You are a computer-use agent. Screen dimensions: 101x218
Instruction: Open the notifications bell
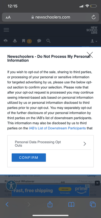click(15, 41)
